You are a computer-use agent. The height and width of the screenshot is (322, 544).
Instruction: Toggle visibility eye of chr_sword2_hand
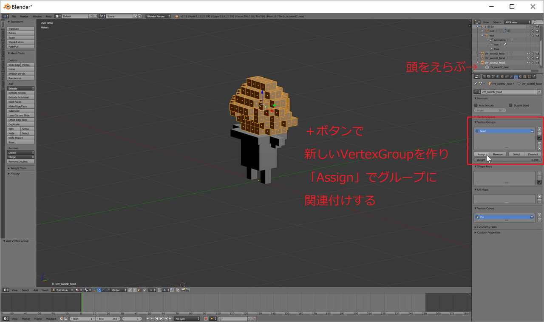pyautogui.click(x=528, y=58)
